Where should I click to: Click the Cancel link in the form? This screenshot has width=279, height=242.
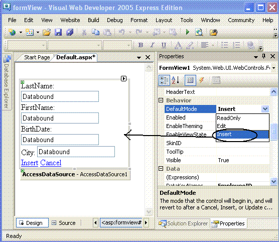[x=51, y=163]
